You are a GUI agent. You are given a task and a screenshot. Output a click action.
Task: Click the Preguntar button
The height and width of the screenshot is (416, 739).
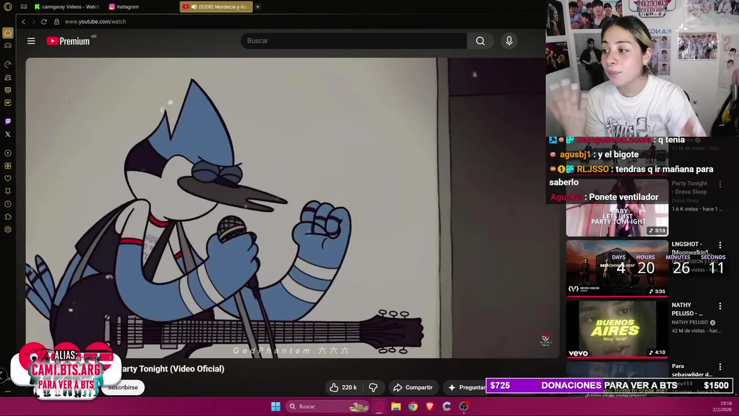click(x=466, y=388)
